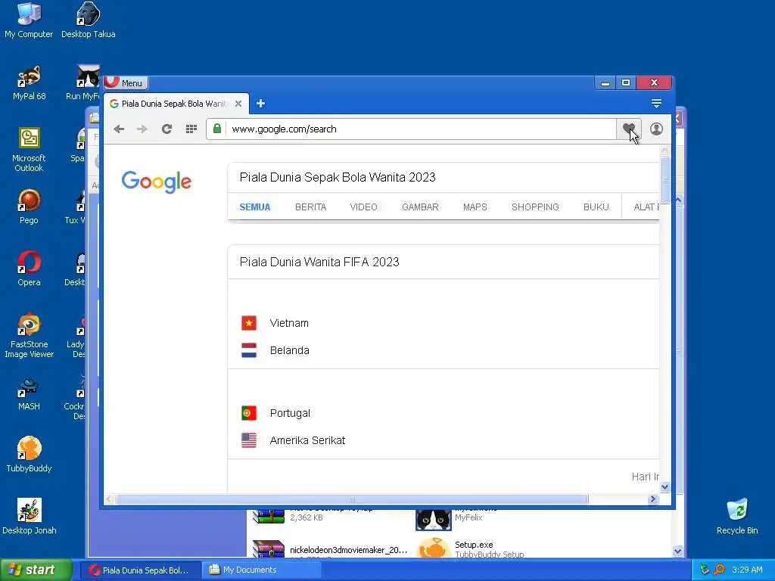This screenshot has width=775, height=581.
Task: Click the browser vertical scrollbar thumb
Action: (x=665, y=180)
